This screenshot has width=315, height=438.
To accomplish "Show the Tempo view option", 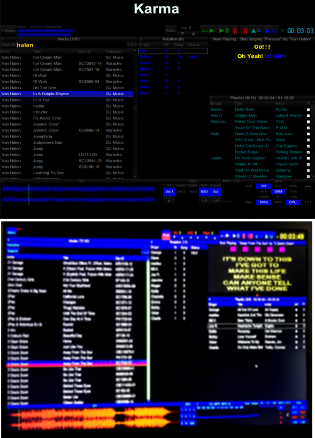I will tap(263, 197).
